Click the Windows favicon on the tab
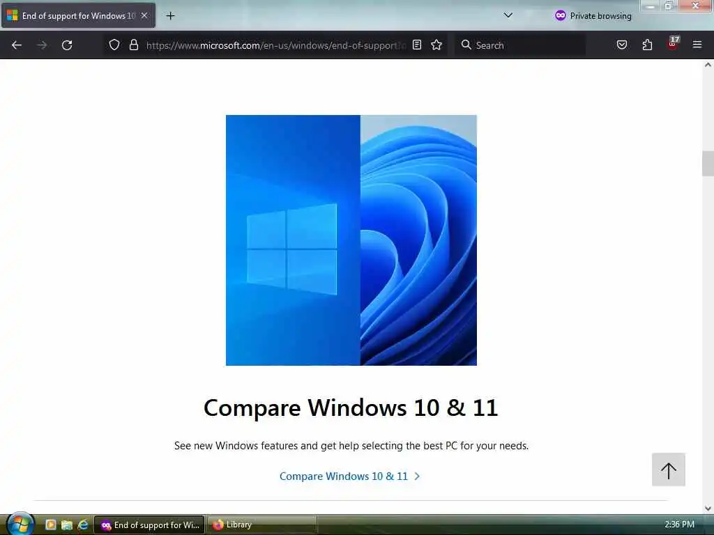 (13, 16)
